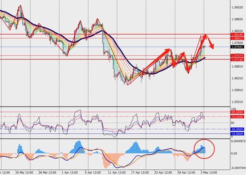Screen dimensions: 246x175
Task: Click the 0.0040973 value on MACD scale
Action: point(238,141)
